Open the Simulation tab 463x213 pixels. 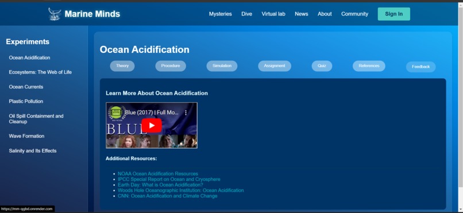[222, 66]
